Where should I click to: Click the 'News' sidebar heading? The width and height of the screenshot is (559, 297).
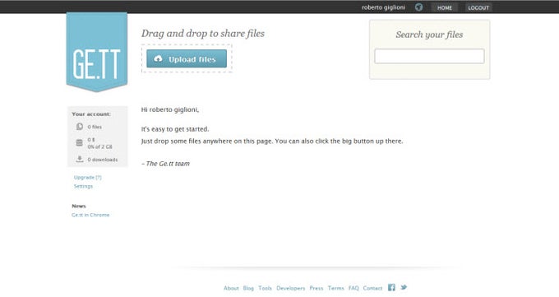point(79,206)
